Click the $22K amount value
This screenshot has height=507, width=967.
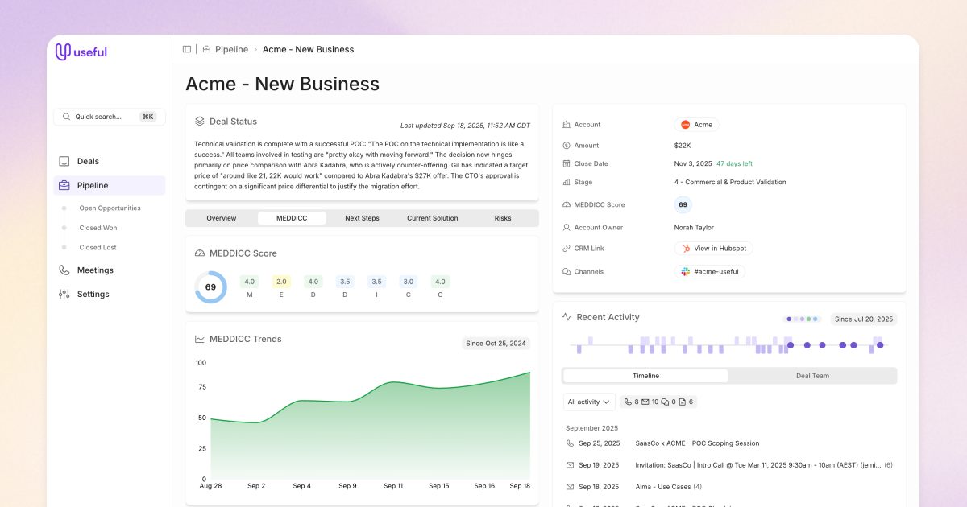click(683, 146)
